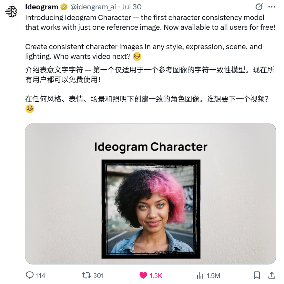The width and height of the screenshot is (284, 284).
Task: Open the Ideogram profile avatar
Action: [x=11, y=12]
